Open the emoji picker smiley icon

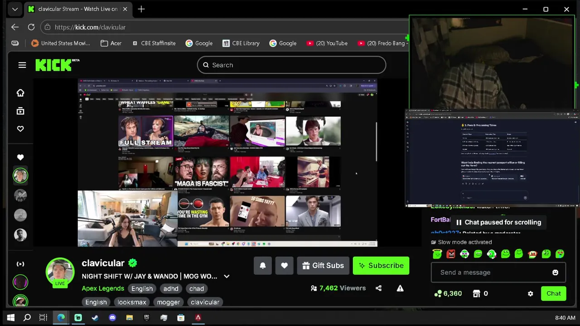click(x=556, y=273)
